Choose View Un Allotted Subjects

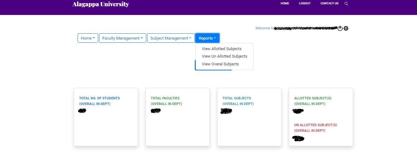point(224,56)
